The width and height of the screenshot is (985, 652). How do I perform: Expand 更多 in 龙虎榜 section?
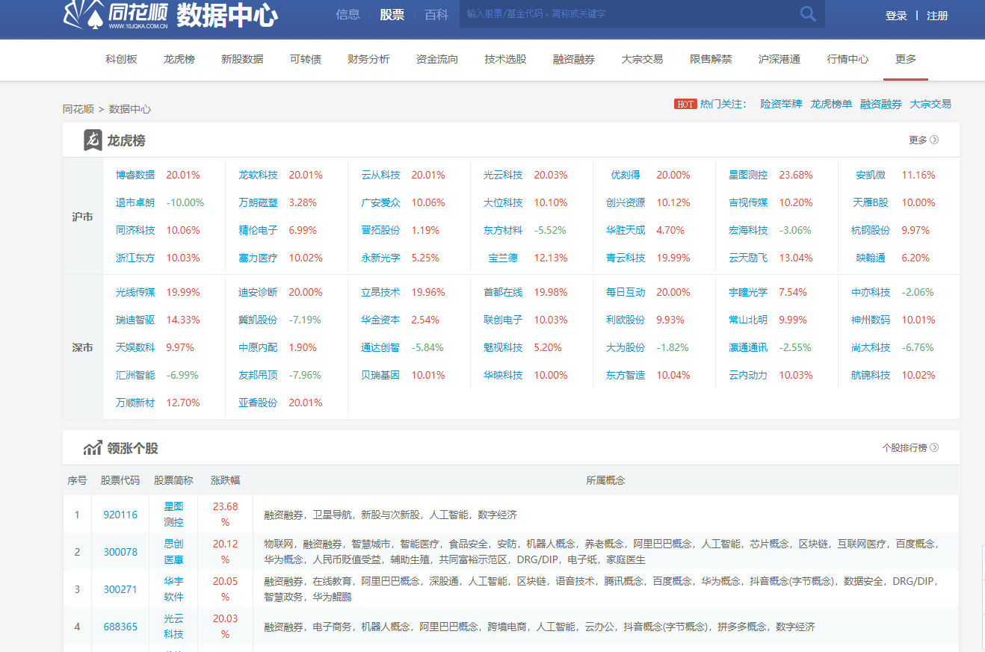click(924, 140)
